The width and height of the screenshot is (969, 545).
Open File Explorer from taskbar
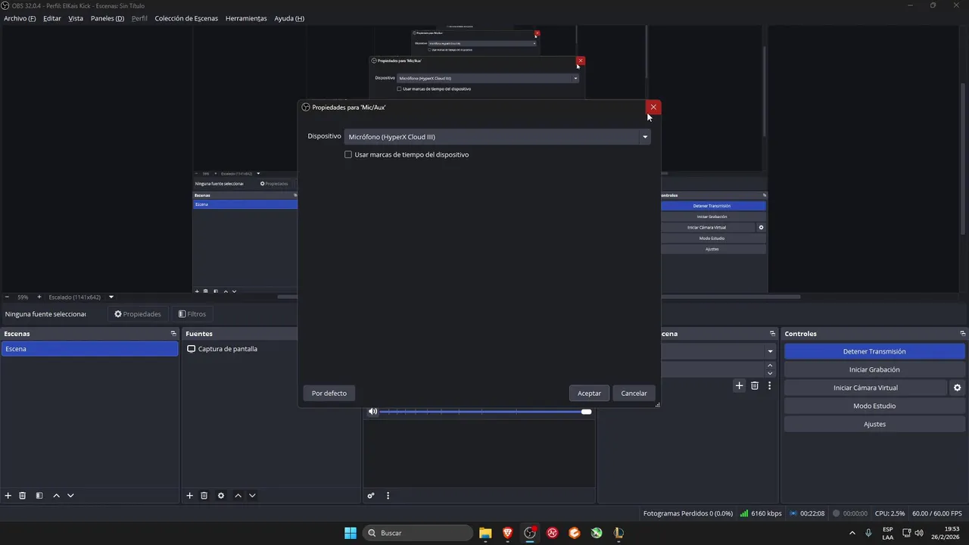pyautogui.click(x=485, y=533)
